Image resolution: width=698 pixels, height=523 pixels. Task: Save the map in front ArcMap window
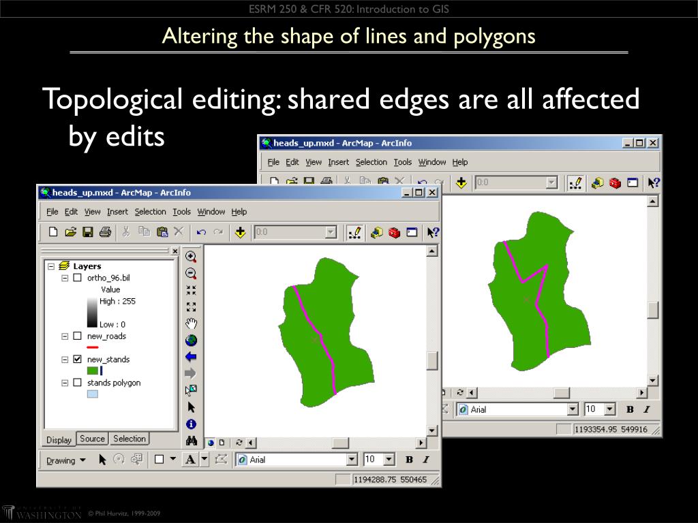tap(88, 232)
